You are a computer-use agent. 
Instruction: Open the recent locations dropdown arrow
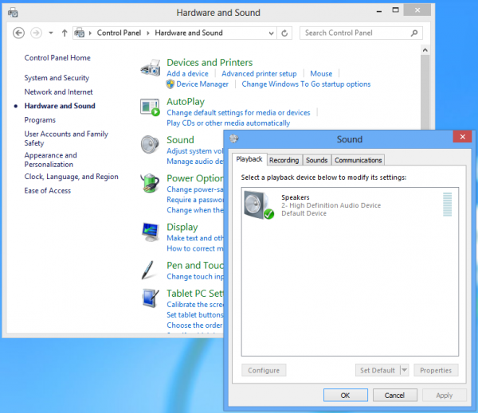tap(51, 33)
